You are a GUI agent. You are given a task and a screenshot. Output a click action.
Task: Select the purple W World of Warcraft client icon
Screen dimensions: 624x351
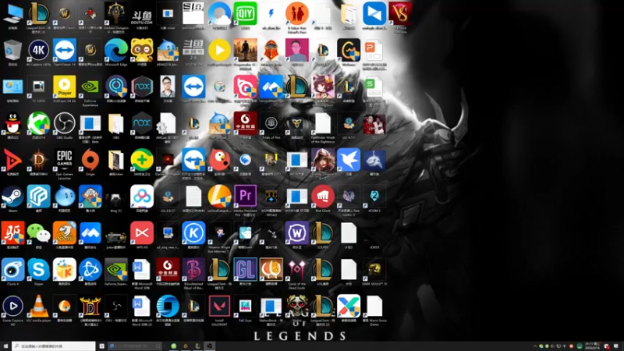pyautogui.click(x=297, y=235)
